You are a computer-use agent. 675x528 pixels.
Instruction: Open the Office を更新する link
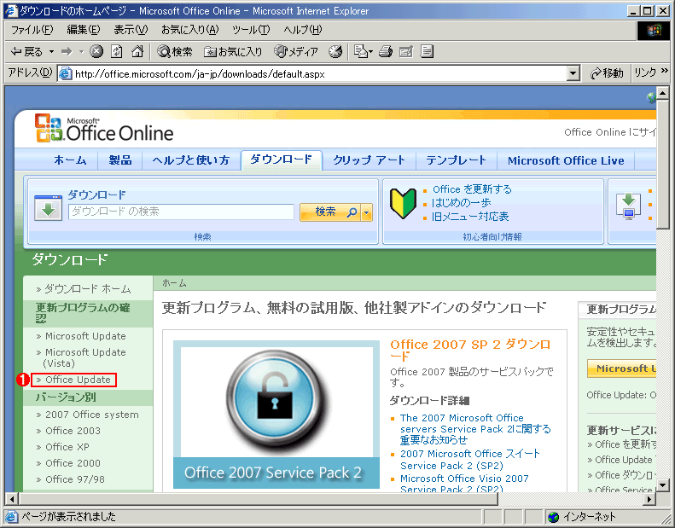(472, 189)
